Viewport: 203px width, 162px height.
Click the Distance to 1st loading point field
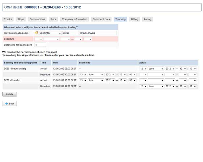pos(40,45)
